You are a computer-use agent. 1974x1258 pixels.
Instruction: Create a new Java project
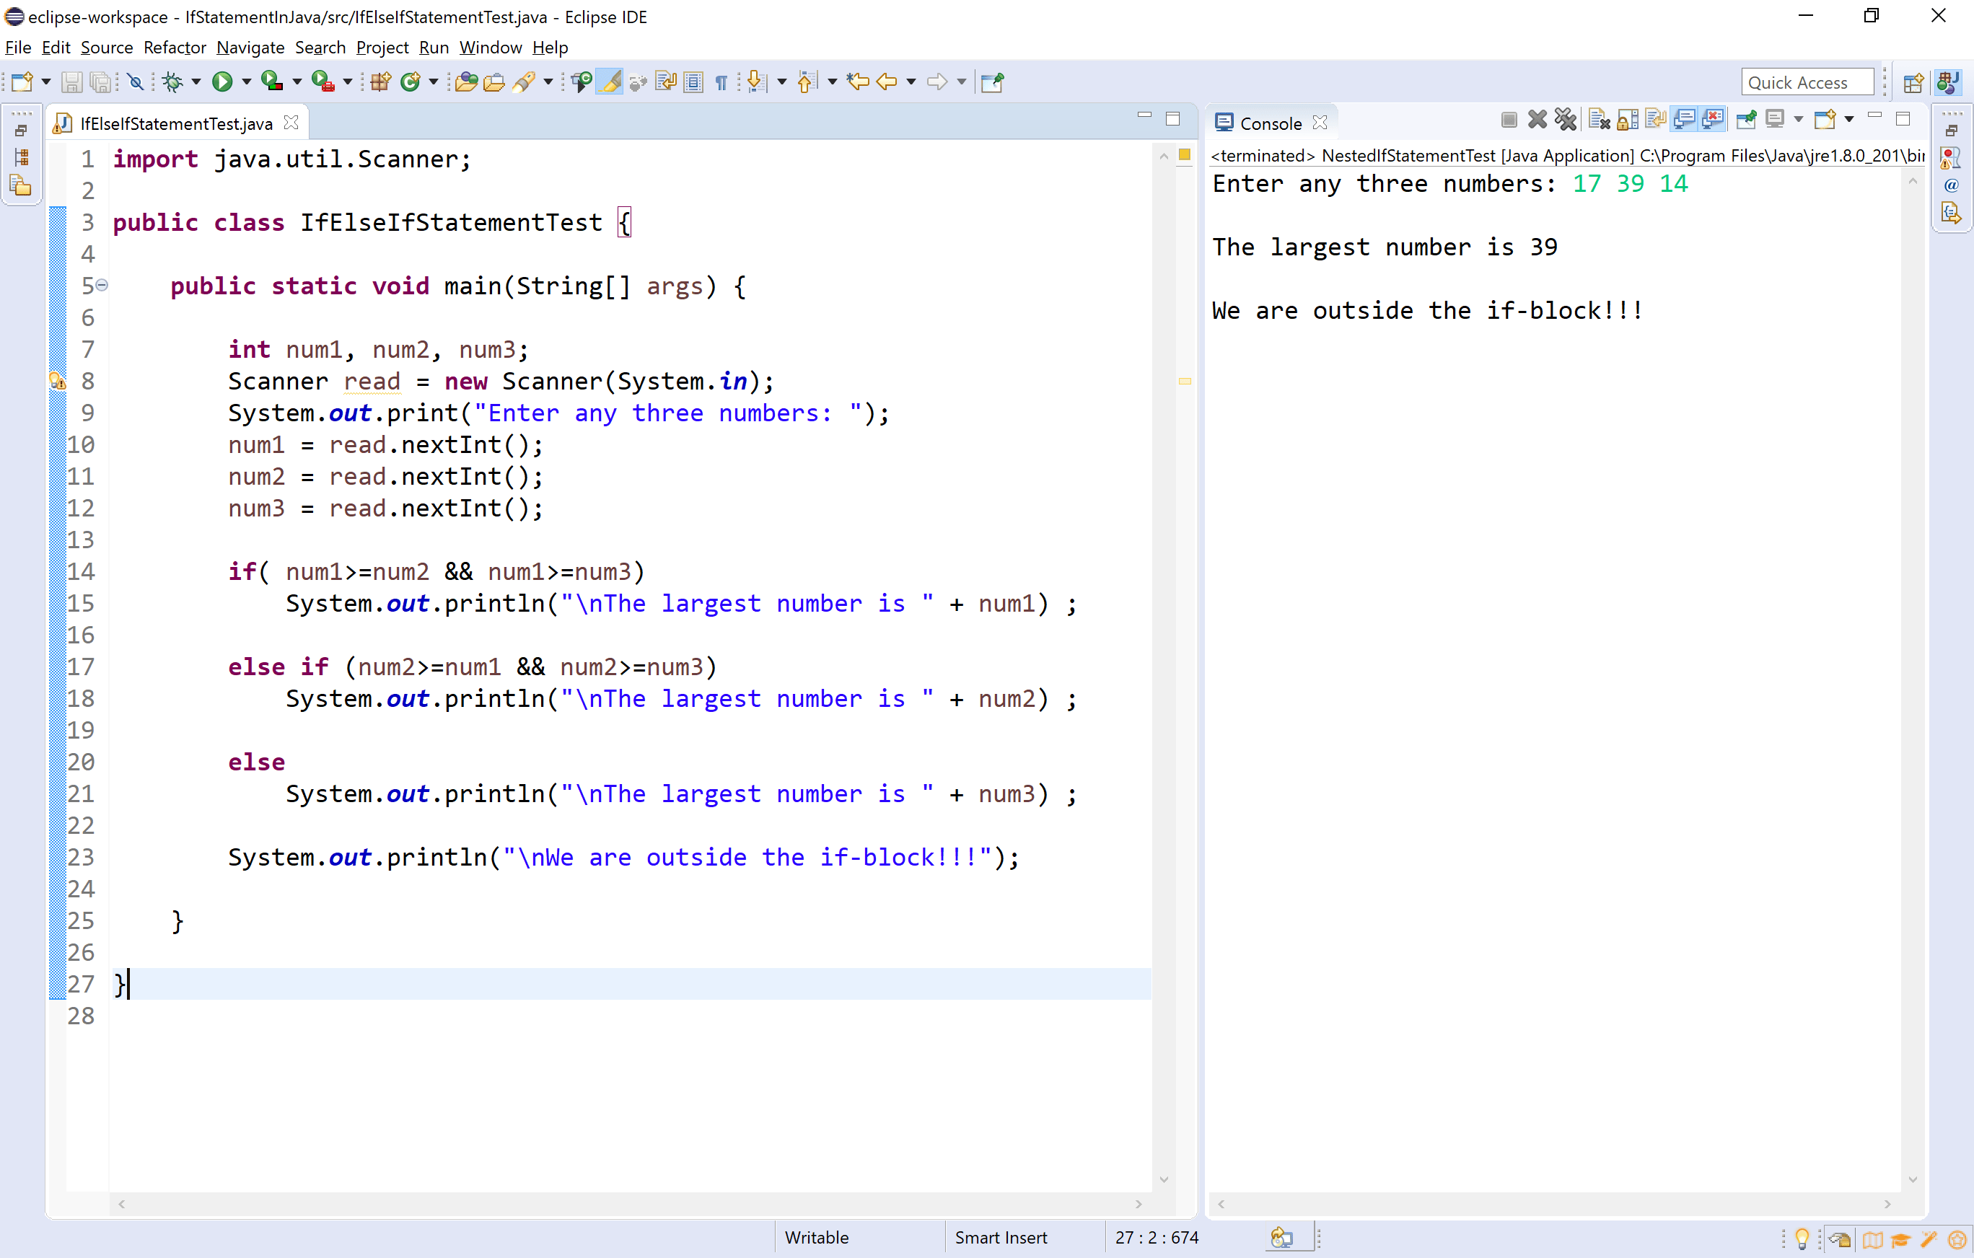[x=380, y=81]
